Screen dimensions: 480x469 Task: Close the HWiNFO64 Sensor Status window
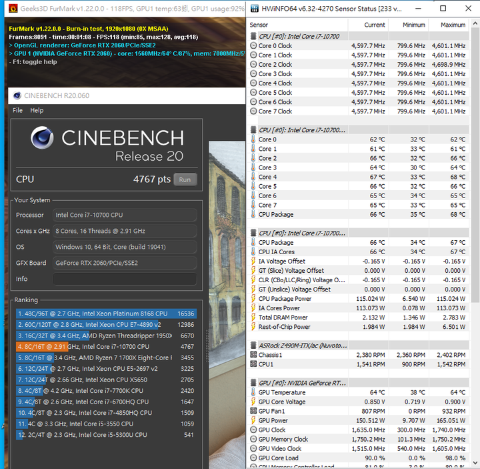469,9
